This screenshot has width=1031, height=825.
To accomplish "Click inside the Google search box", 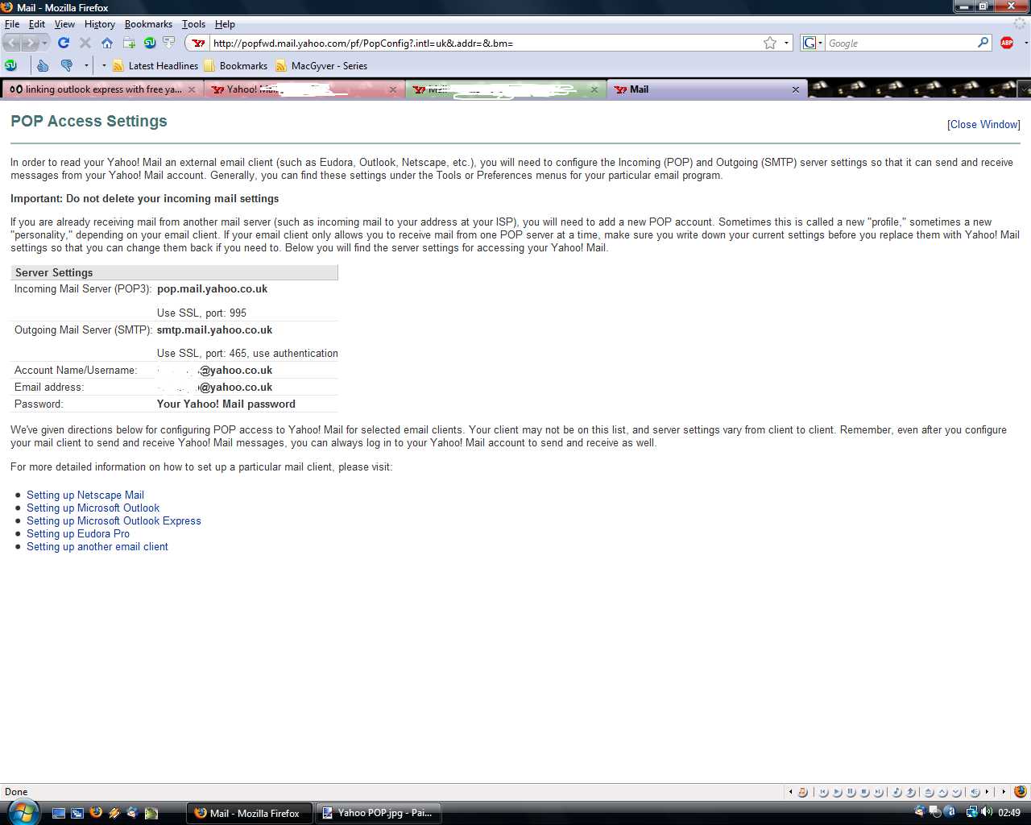I will pos(901,43).
